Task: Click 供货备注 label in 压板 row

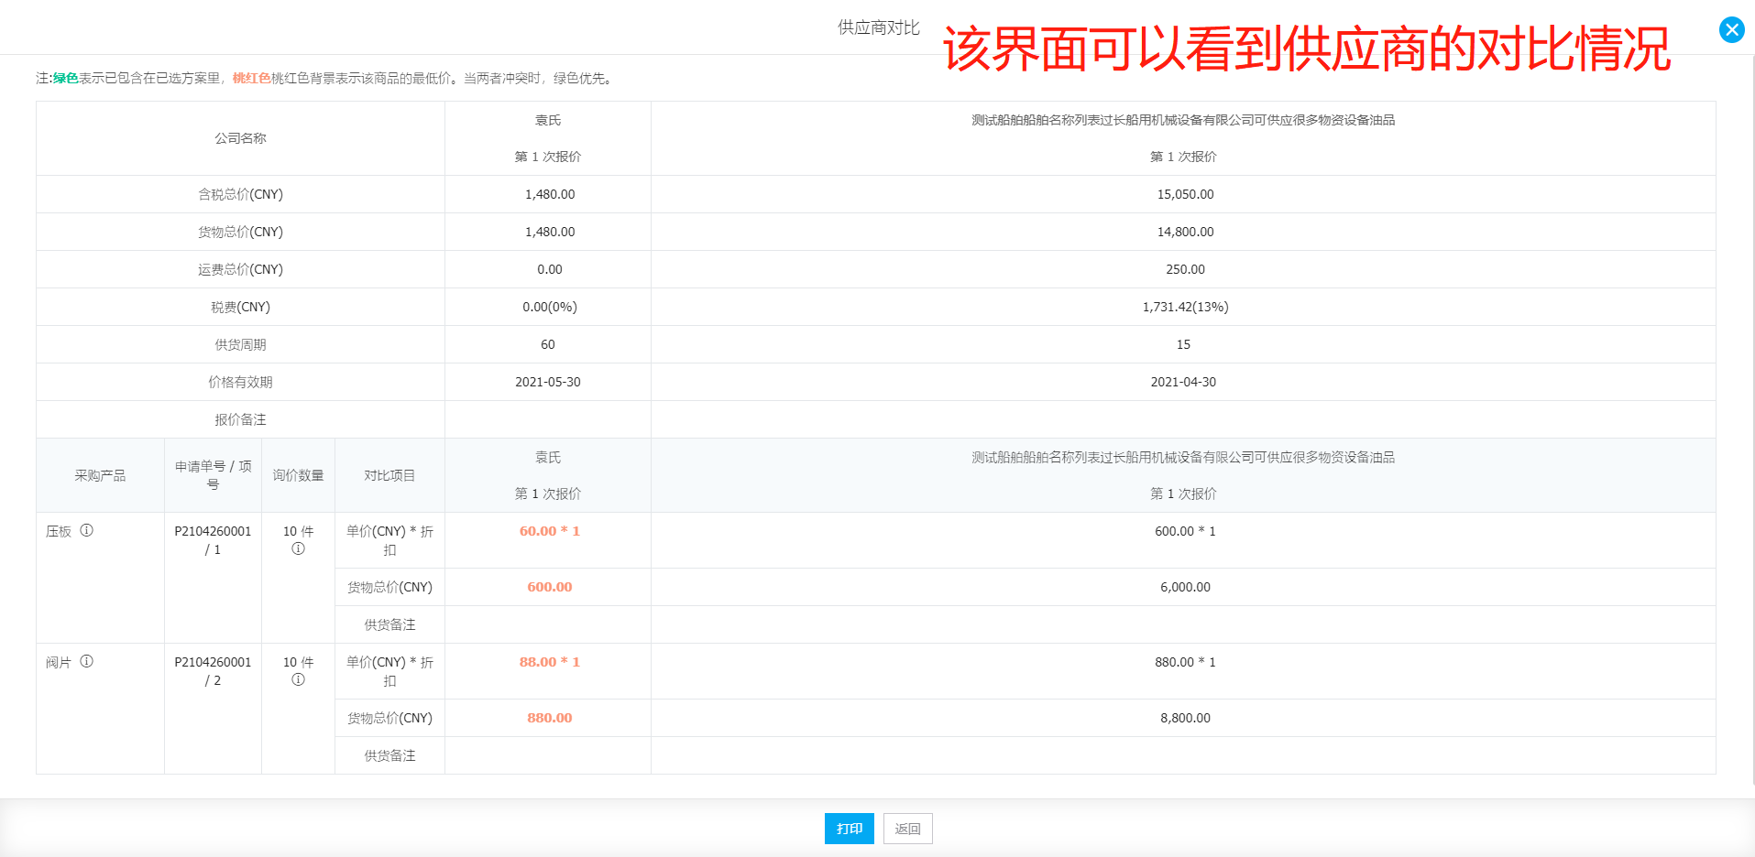Action: click(x=389, y=624)
